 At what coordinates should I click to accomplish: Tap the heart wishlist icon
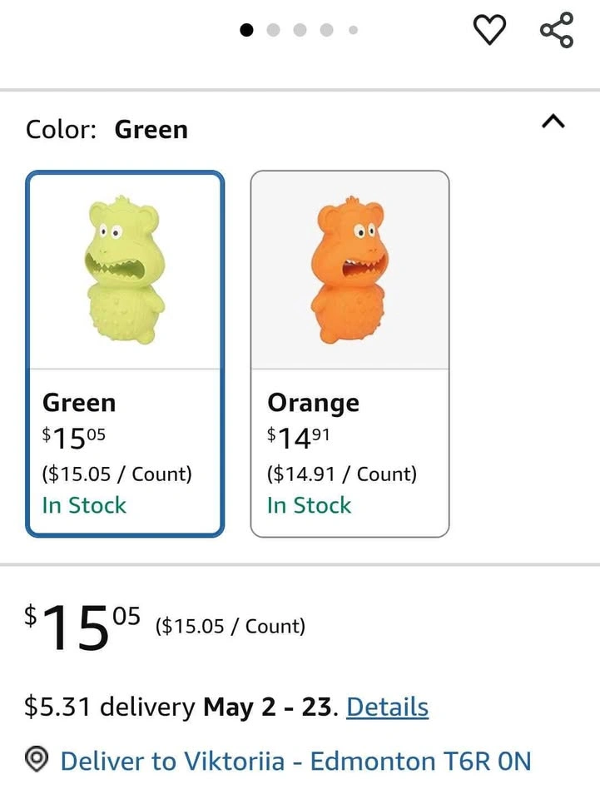tap(489, 31)
